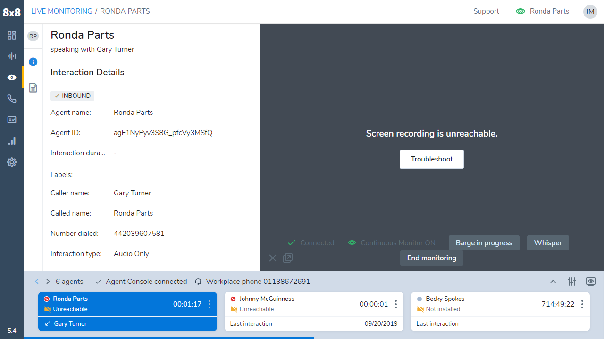Collapse the agents bar with chevron up

(553, 282)
